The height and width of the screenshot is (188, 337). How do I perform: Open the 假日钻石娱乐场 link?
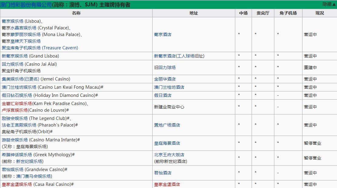tap(17, 95)
